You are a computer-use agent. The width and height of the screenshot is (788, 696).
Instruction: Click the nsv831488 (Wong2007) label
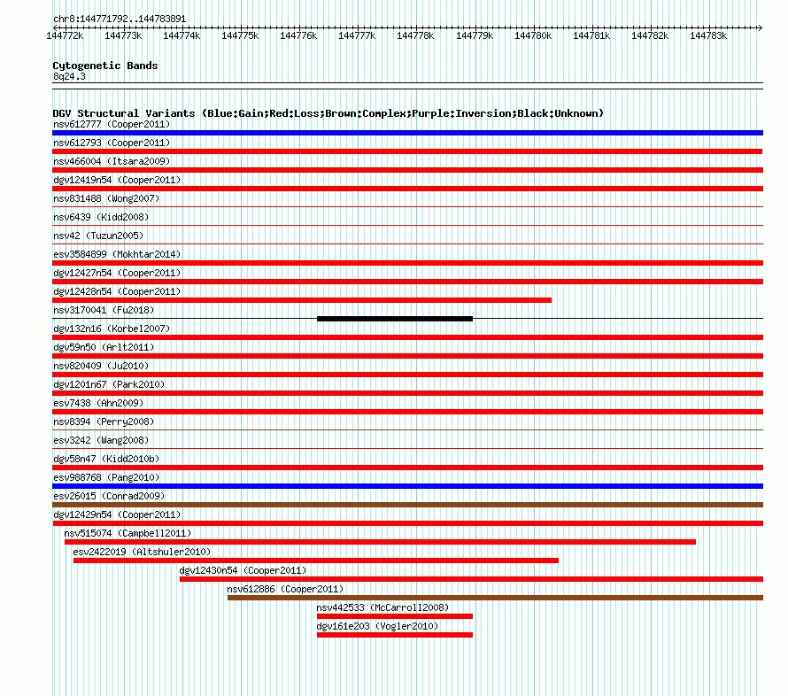[x=106, y=198]
